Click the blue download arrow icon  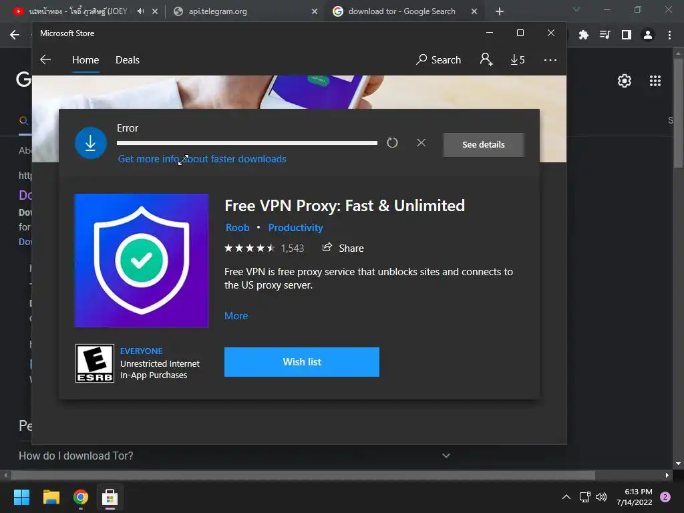(91, 143)
